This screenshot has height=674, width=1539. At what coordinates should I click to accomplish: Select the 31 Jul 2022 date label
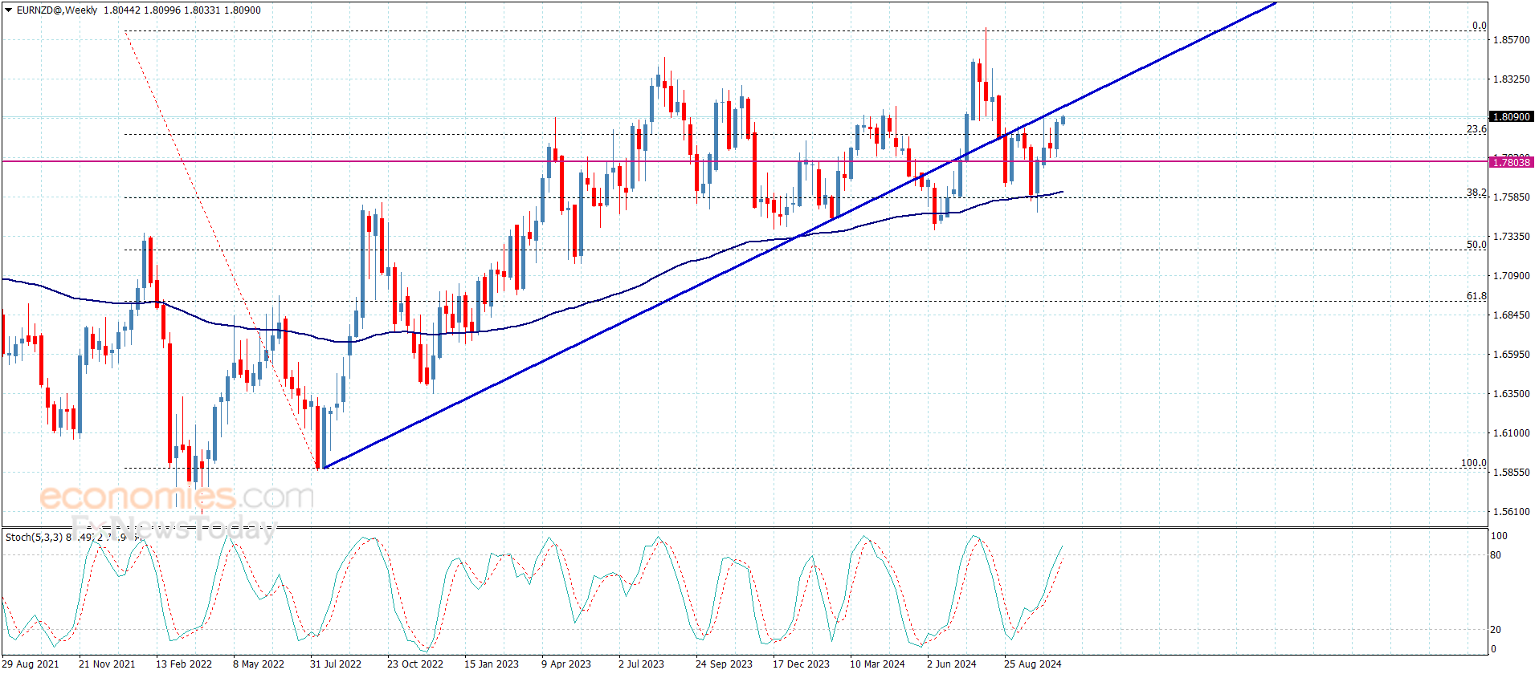click(x=335, y=664)
